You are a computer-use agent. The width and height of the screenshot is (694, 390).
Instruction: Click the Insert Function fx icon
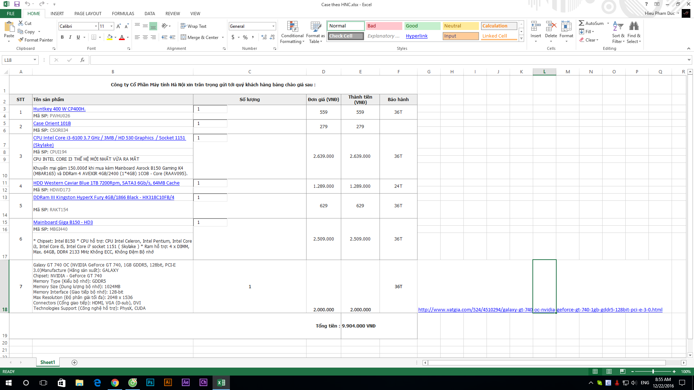pos(82,60)
